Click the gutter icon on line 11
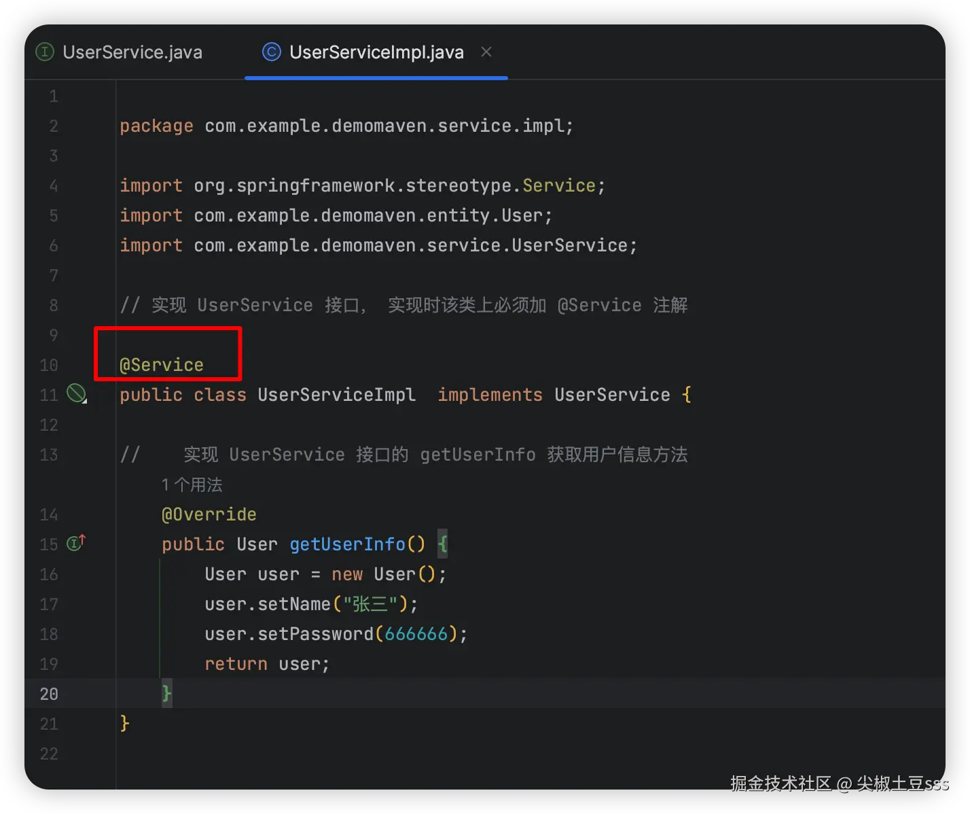 click(77, 393)
